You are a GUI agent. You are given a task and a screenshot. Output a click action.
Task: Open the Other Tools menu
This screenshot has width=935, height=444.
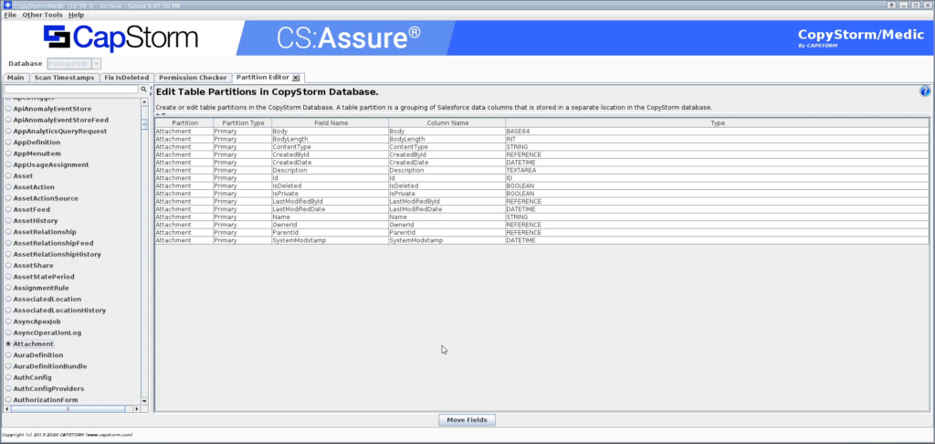point(42,15)
